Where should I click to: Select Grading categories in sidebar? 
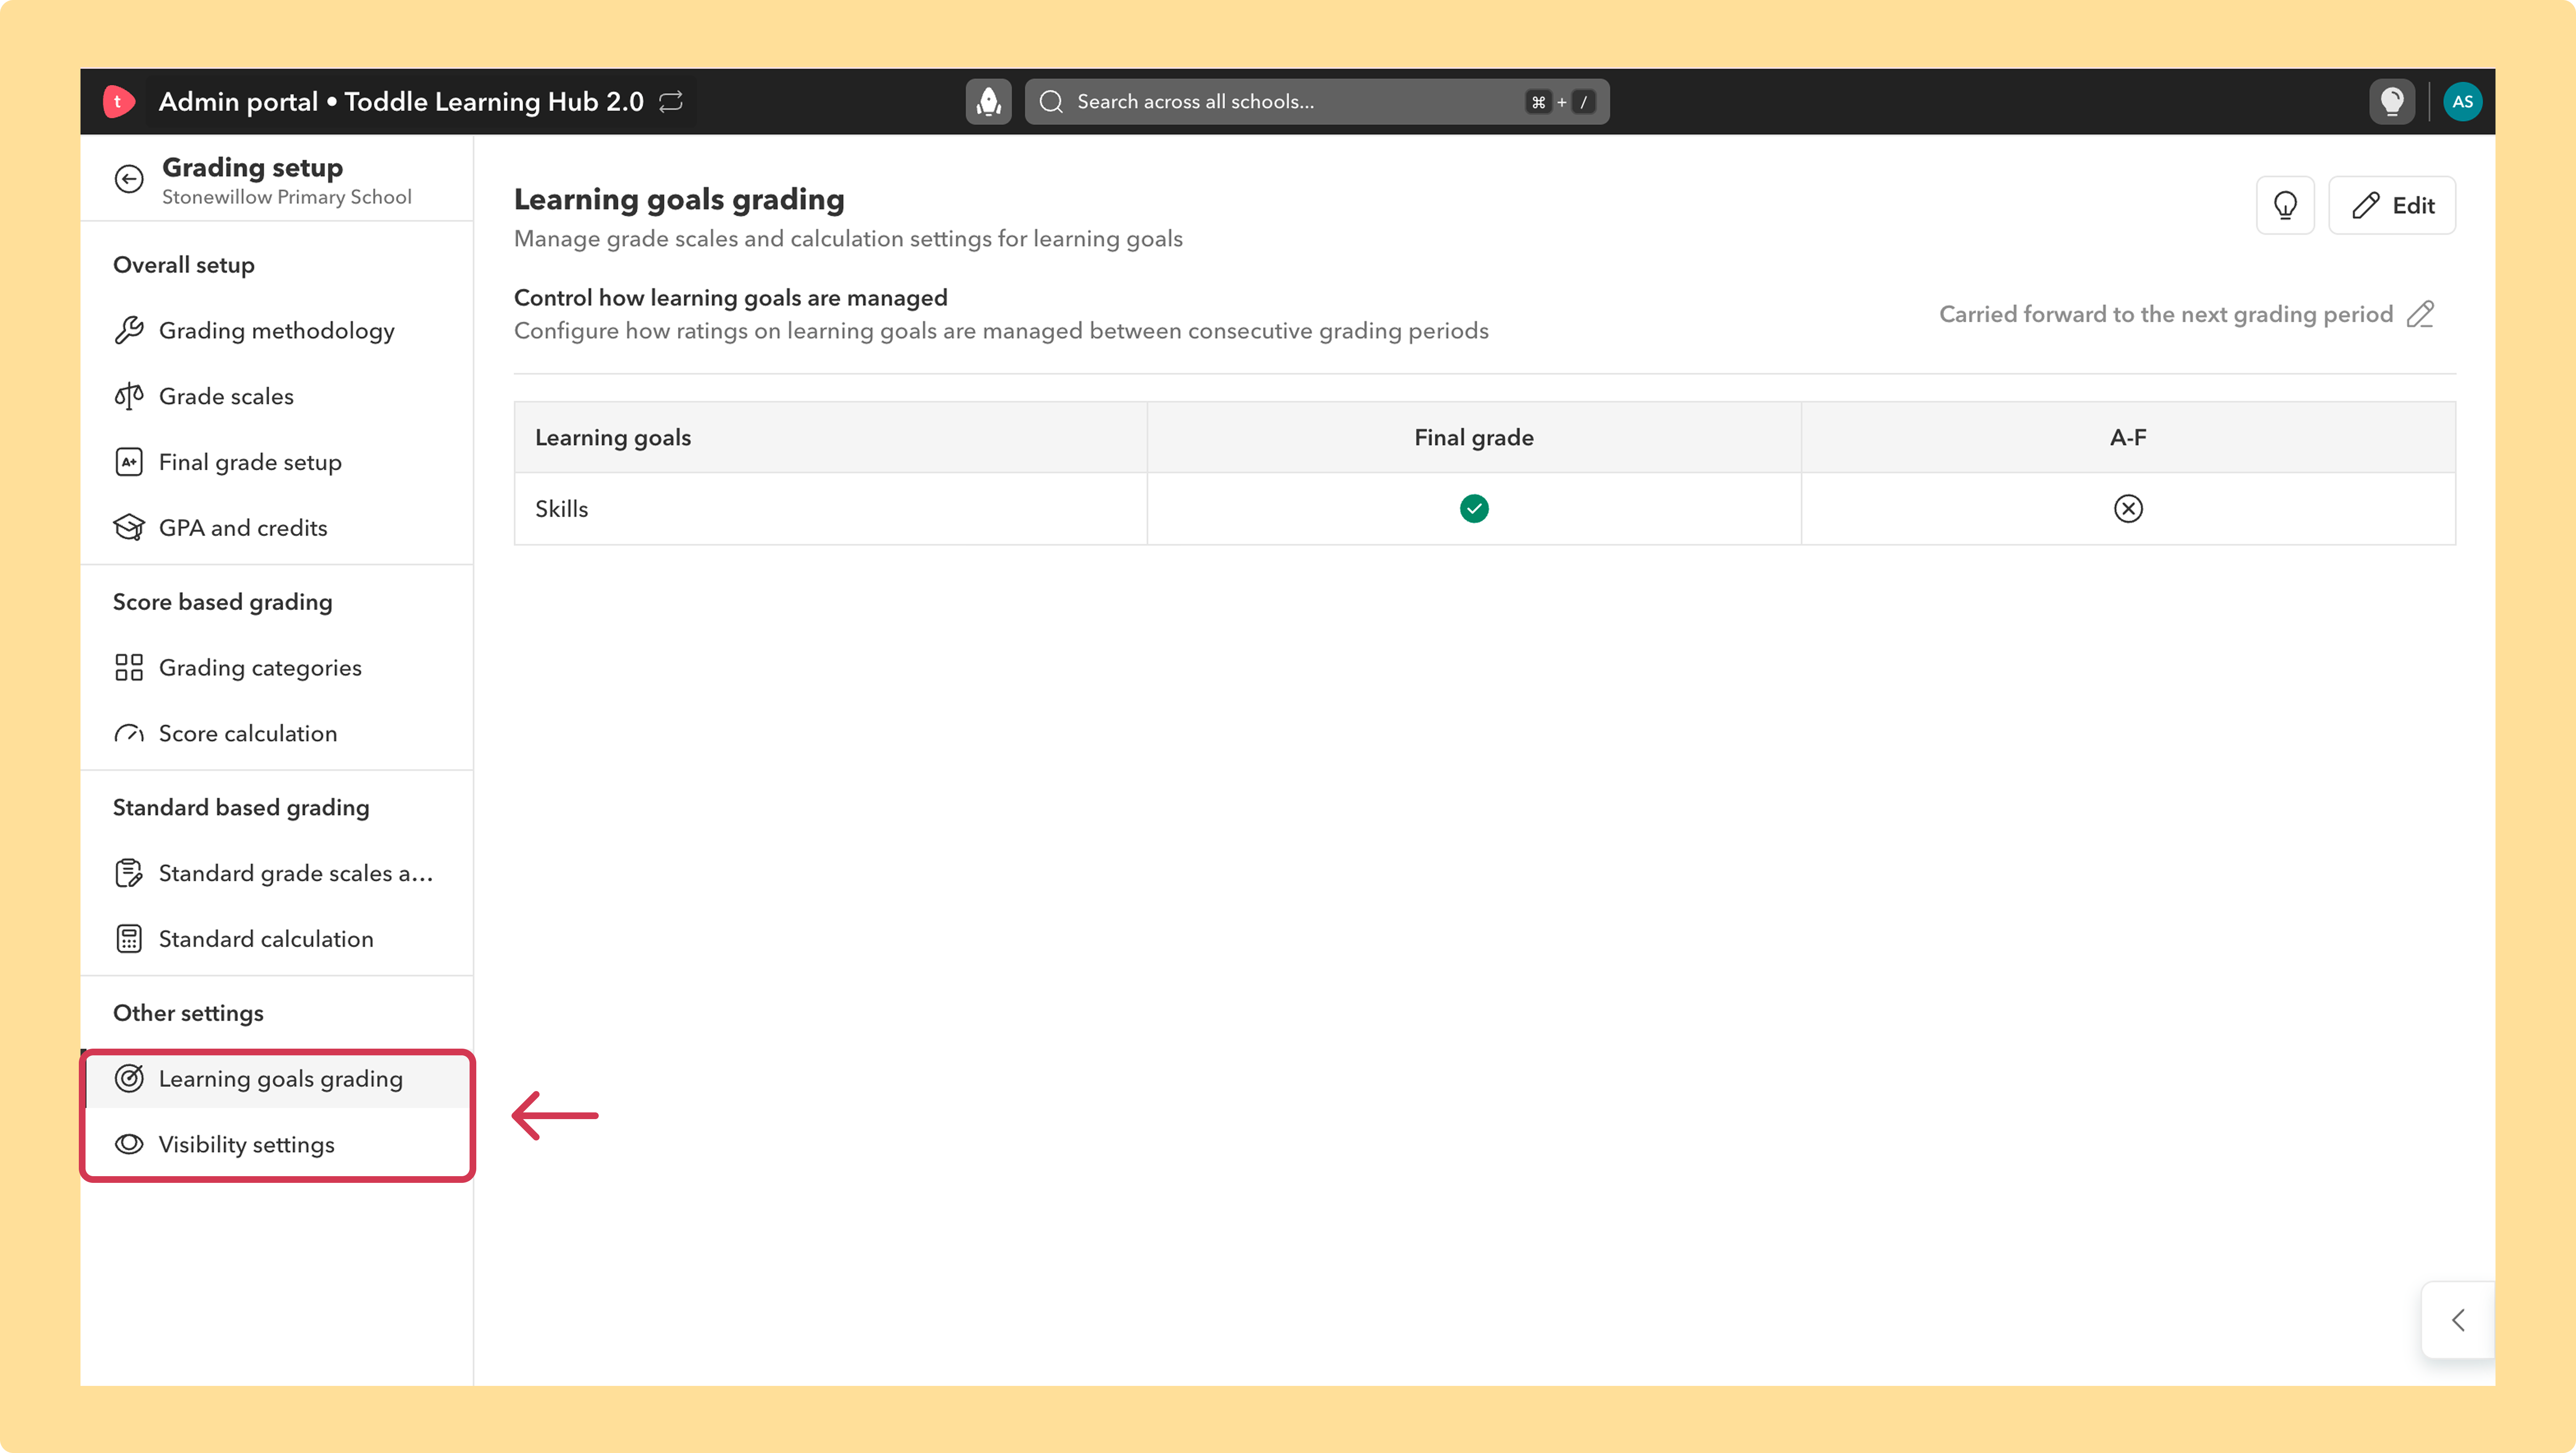[x=277, y=667]
